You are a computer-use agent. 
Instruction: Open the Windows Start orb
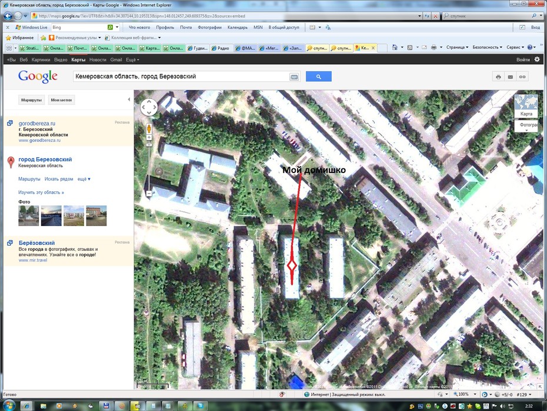tap(8, 406)
